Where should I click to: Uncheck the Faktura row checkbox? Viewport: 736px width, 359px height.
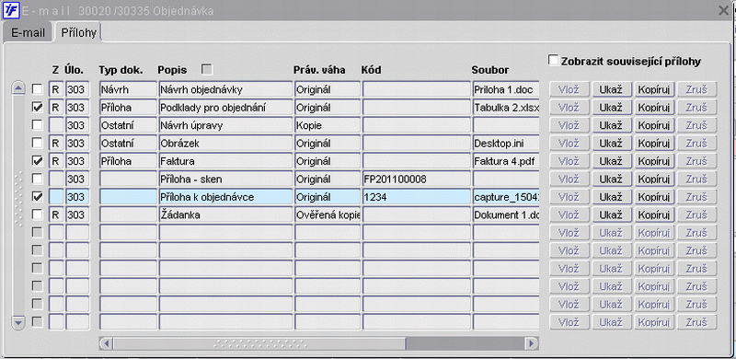37,161
